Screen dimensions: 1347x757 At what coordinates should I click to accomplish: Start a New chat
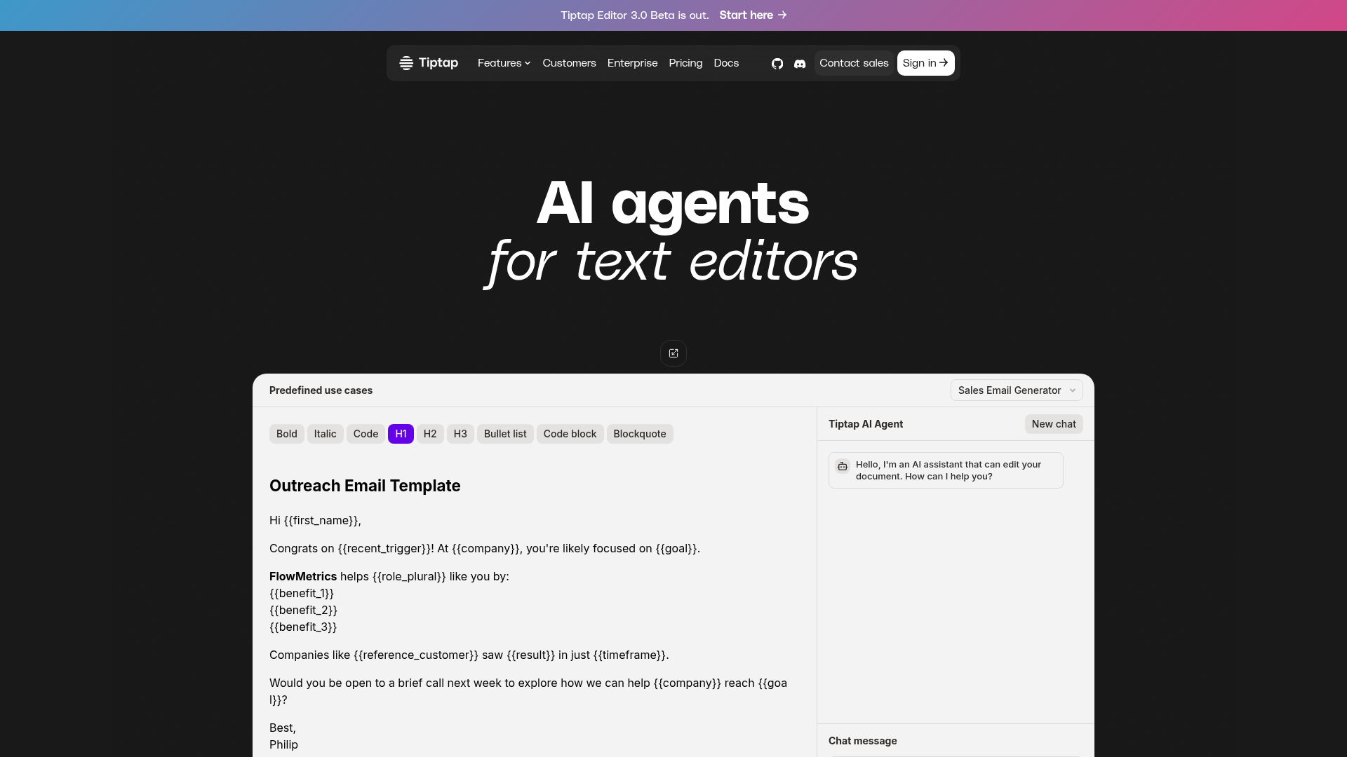(x=1054, y=424)
